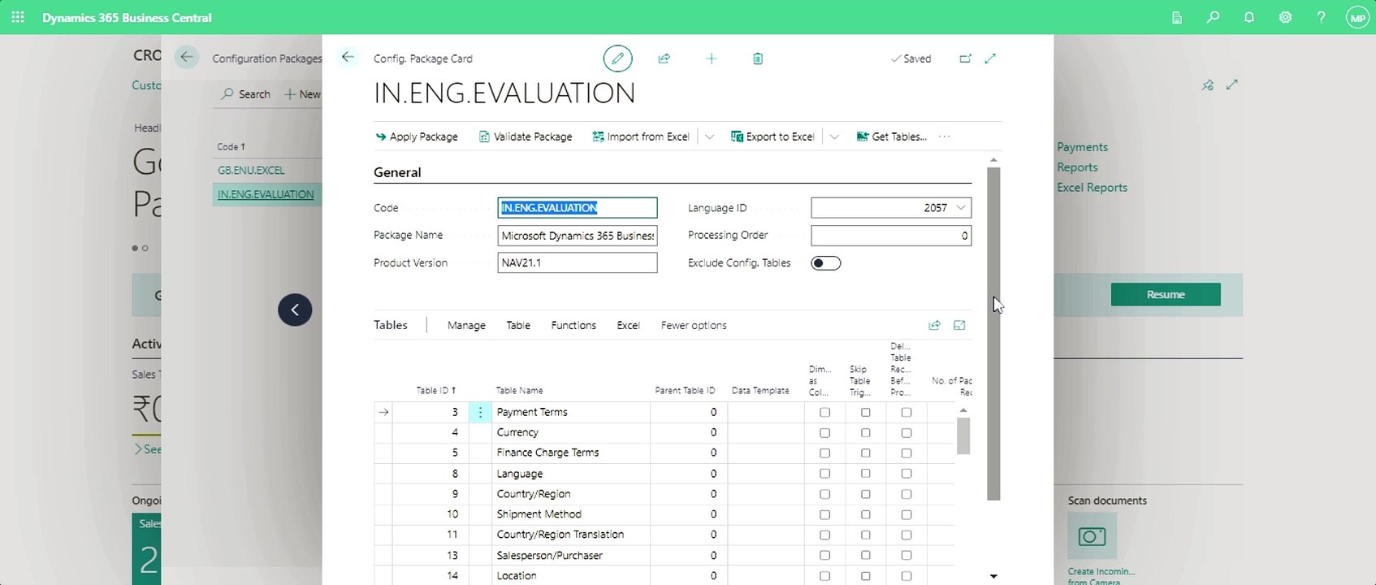1376x585 pixels.
Task: Click Validate Package action
Action: pos(526,136)
